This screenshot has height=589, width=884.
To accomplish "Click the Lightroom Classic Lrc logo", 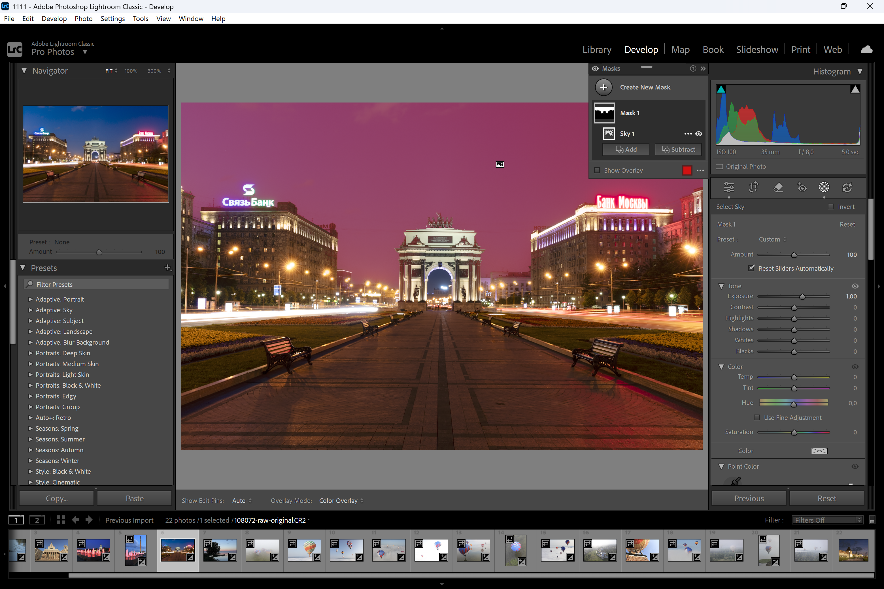I will click(x=15, y=50).
